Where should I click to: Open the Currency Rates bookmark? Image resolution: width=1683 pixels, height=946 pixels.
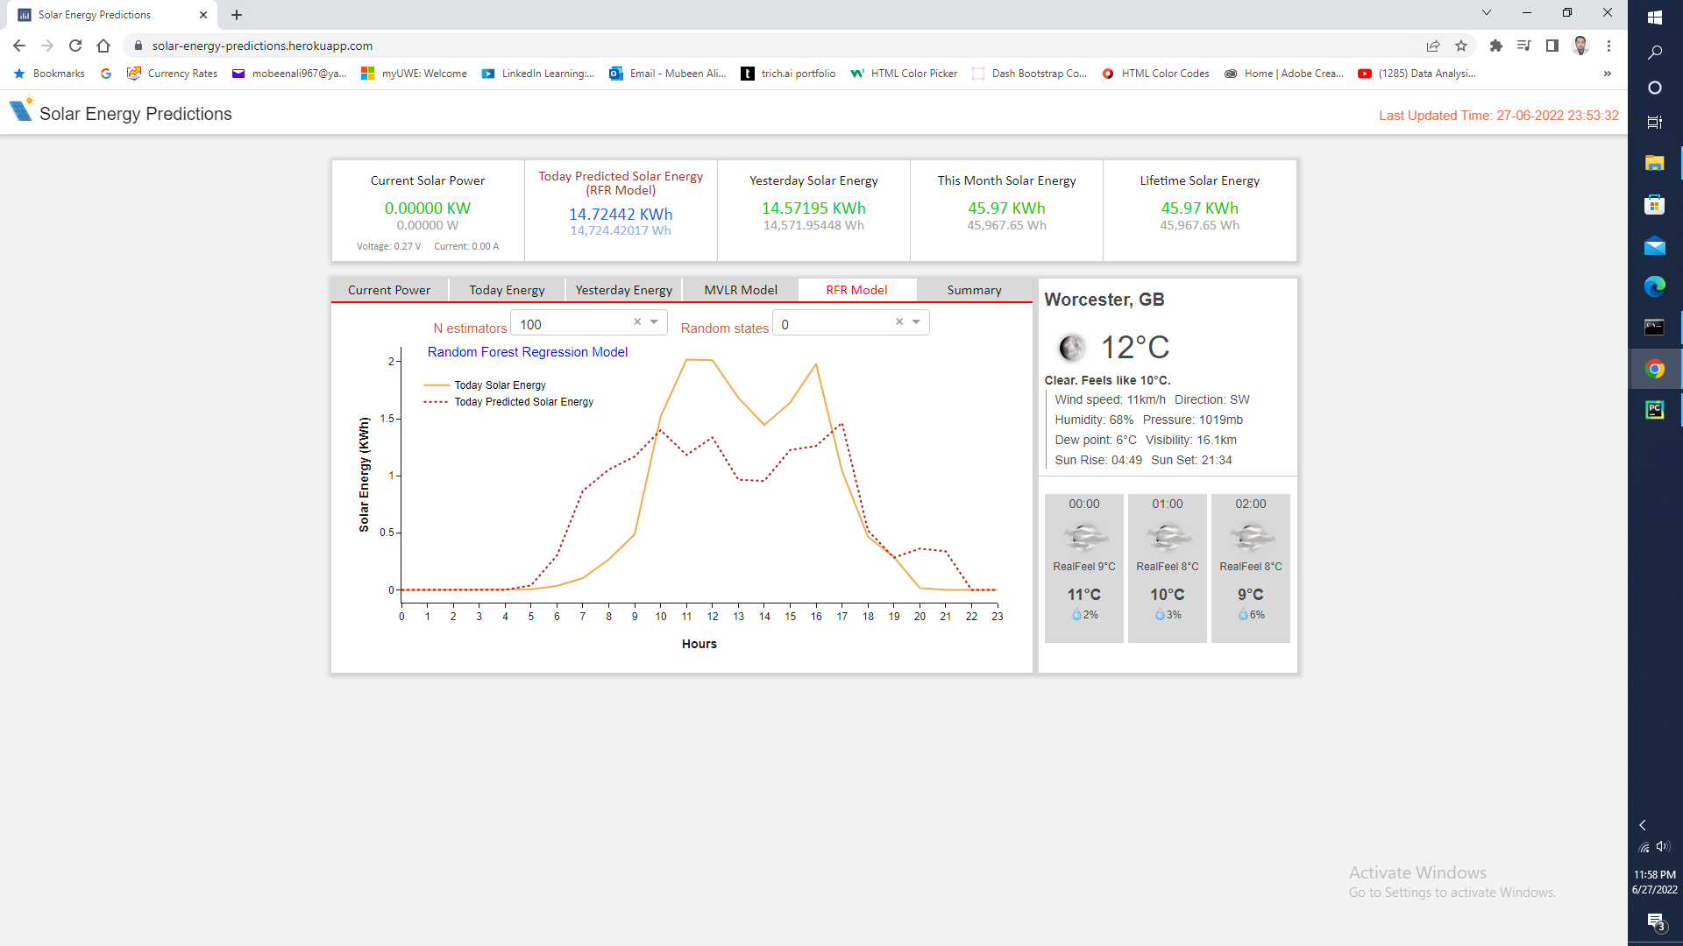click(x=181, y=74)
